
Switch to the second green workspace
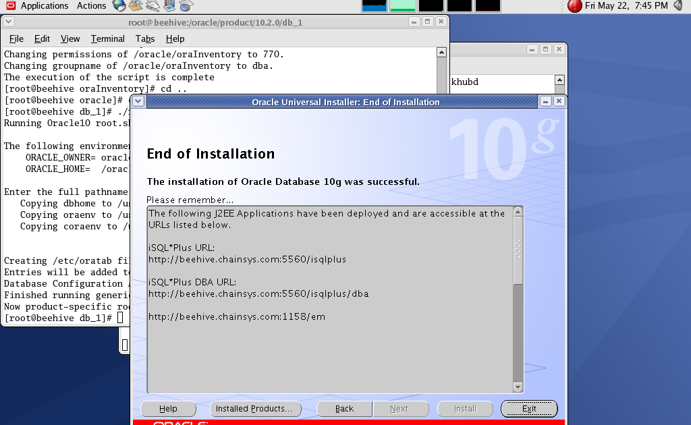click(403, 5)
